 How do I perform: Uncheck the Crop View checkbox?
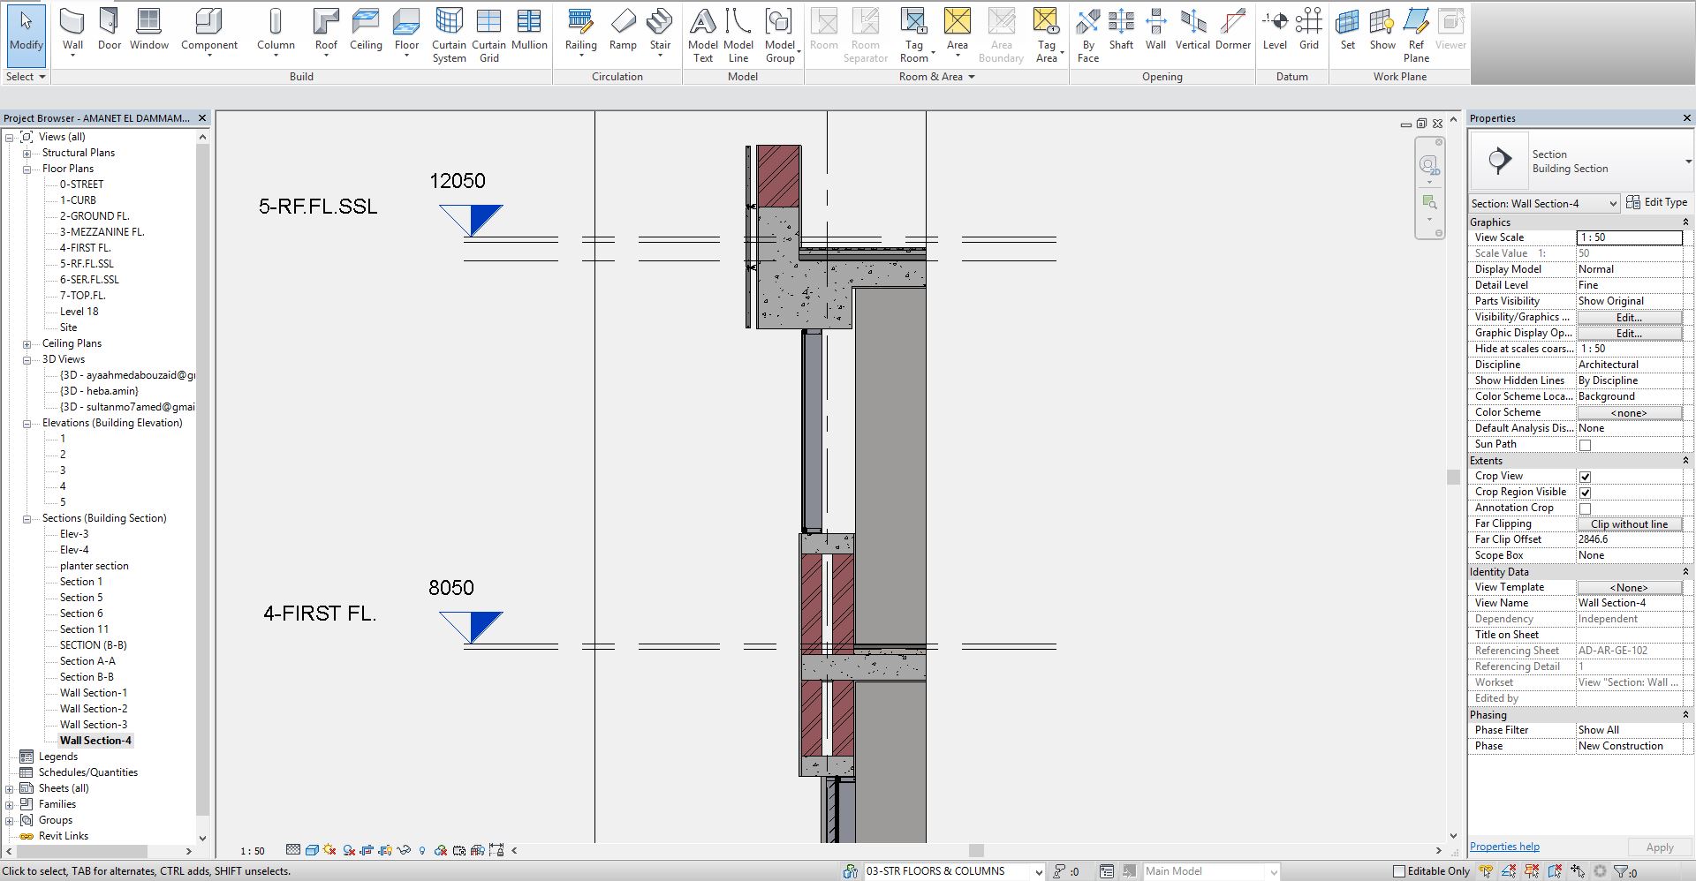coord(1585,477)
